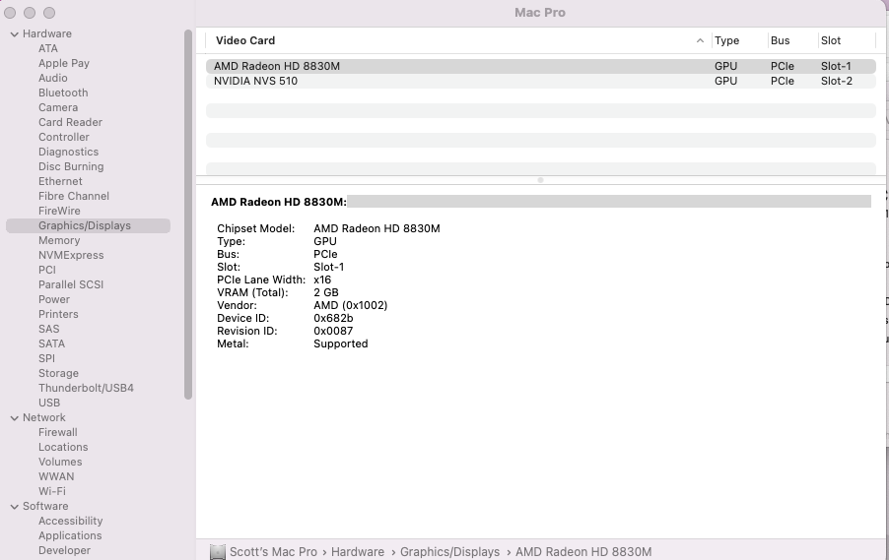Image resolution: width=889 pixels, height=560 pixels.
Task: Select Camera in the sidebar
Action: [58, 107]
